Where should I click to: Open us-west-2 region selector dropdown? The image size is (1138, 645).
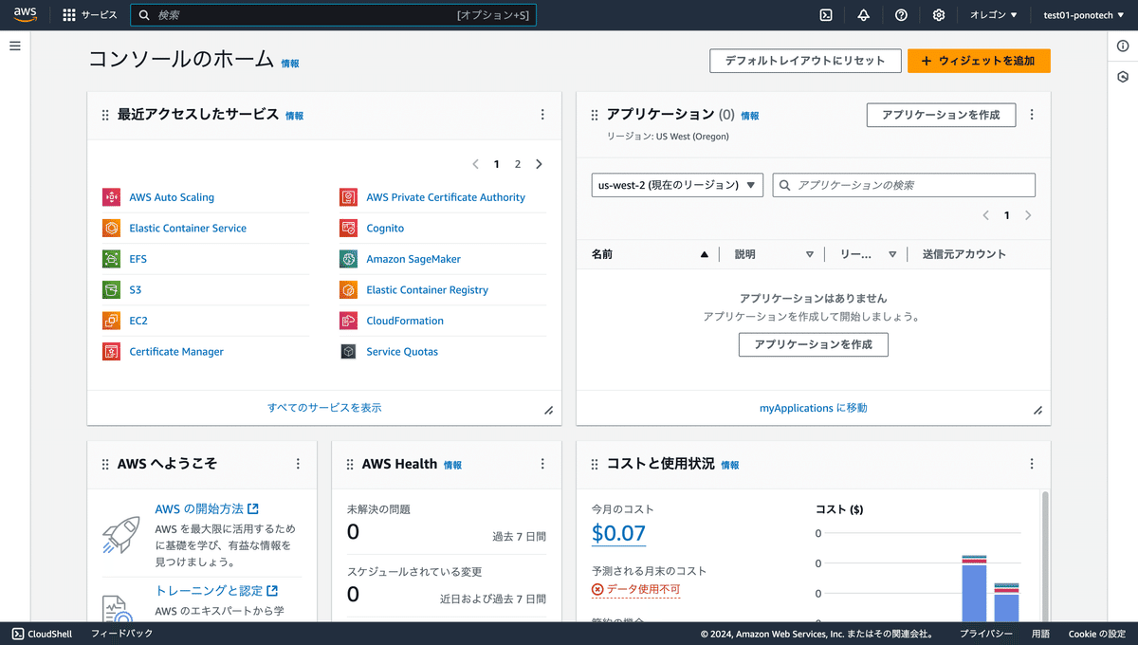point(677,185)
